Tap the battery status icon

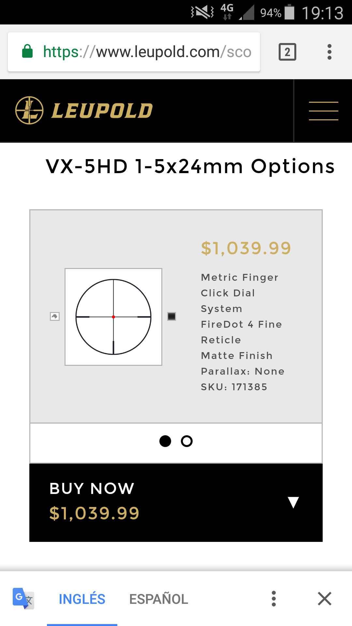(289, 12)
